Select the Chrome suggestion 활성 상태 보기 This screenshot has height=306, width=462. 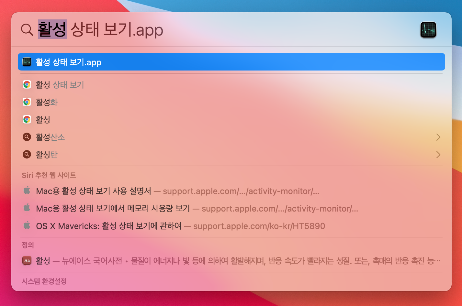point(231,85)
